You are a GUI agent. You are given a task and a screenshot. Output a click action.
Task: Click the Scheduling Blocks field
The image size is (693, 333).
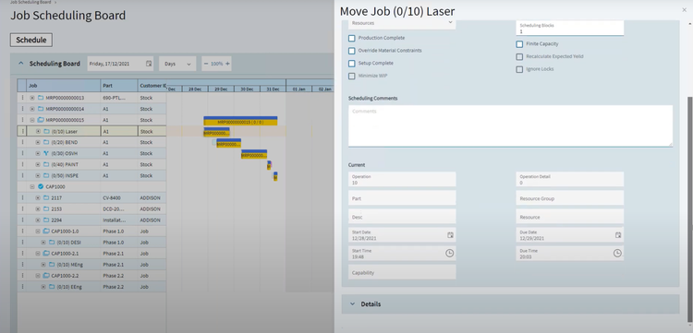coord(570,29)
